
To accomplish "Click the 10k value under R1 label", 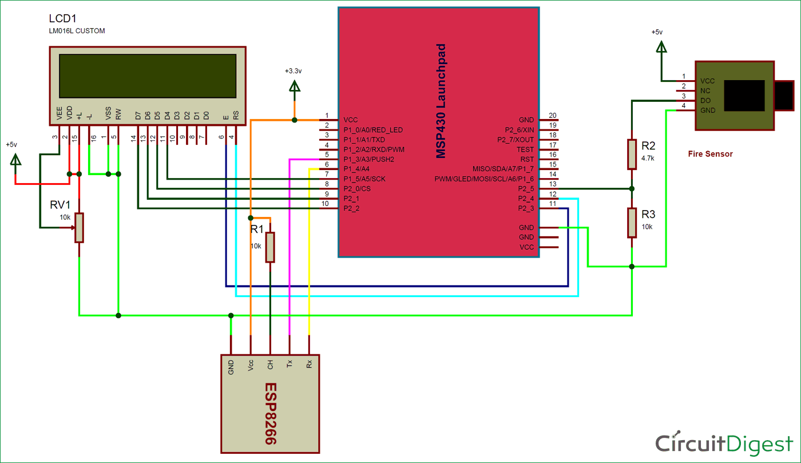I will click(x=256, y=246).
